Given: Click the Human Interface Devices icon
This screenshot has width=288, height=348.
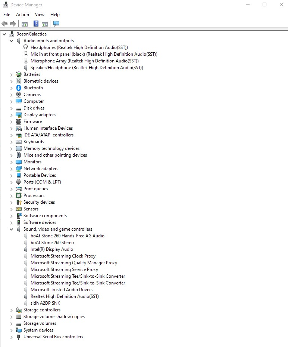Looking at the screenshot, I should tap(19, 128).
